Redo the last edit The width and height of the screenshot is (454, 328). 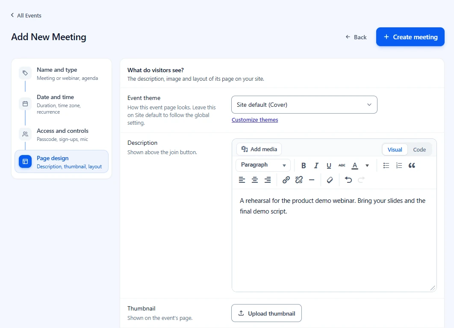(x=361, y=180)
